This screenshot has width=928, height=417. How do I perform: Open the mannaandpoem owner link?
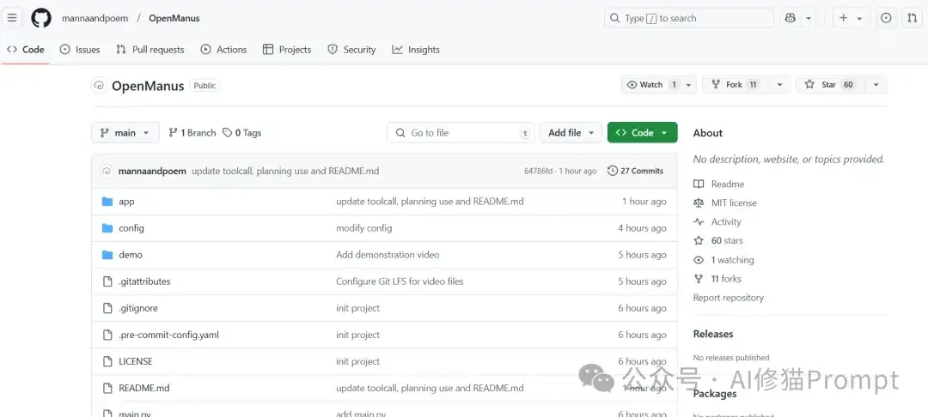[95, 18]
